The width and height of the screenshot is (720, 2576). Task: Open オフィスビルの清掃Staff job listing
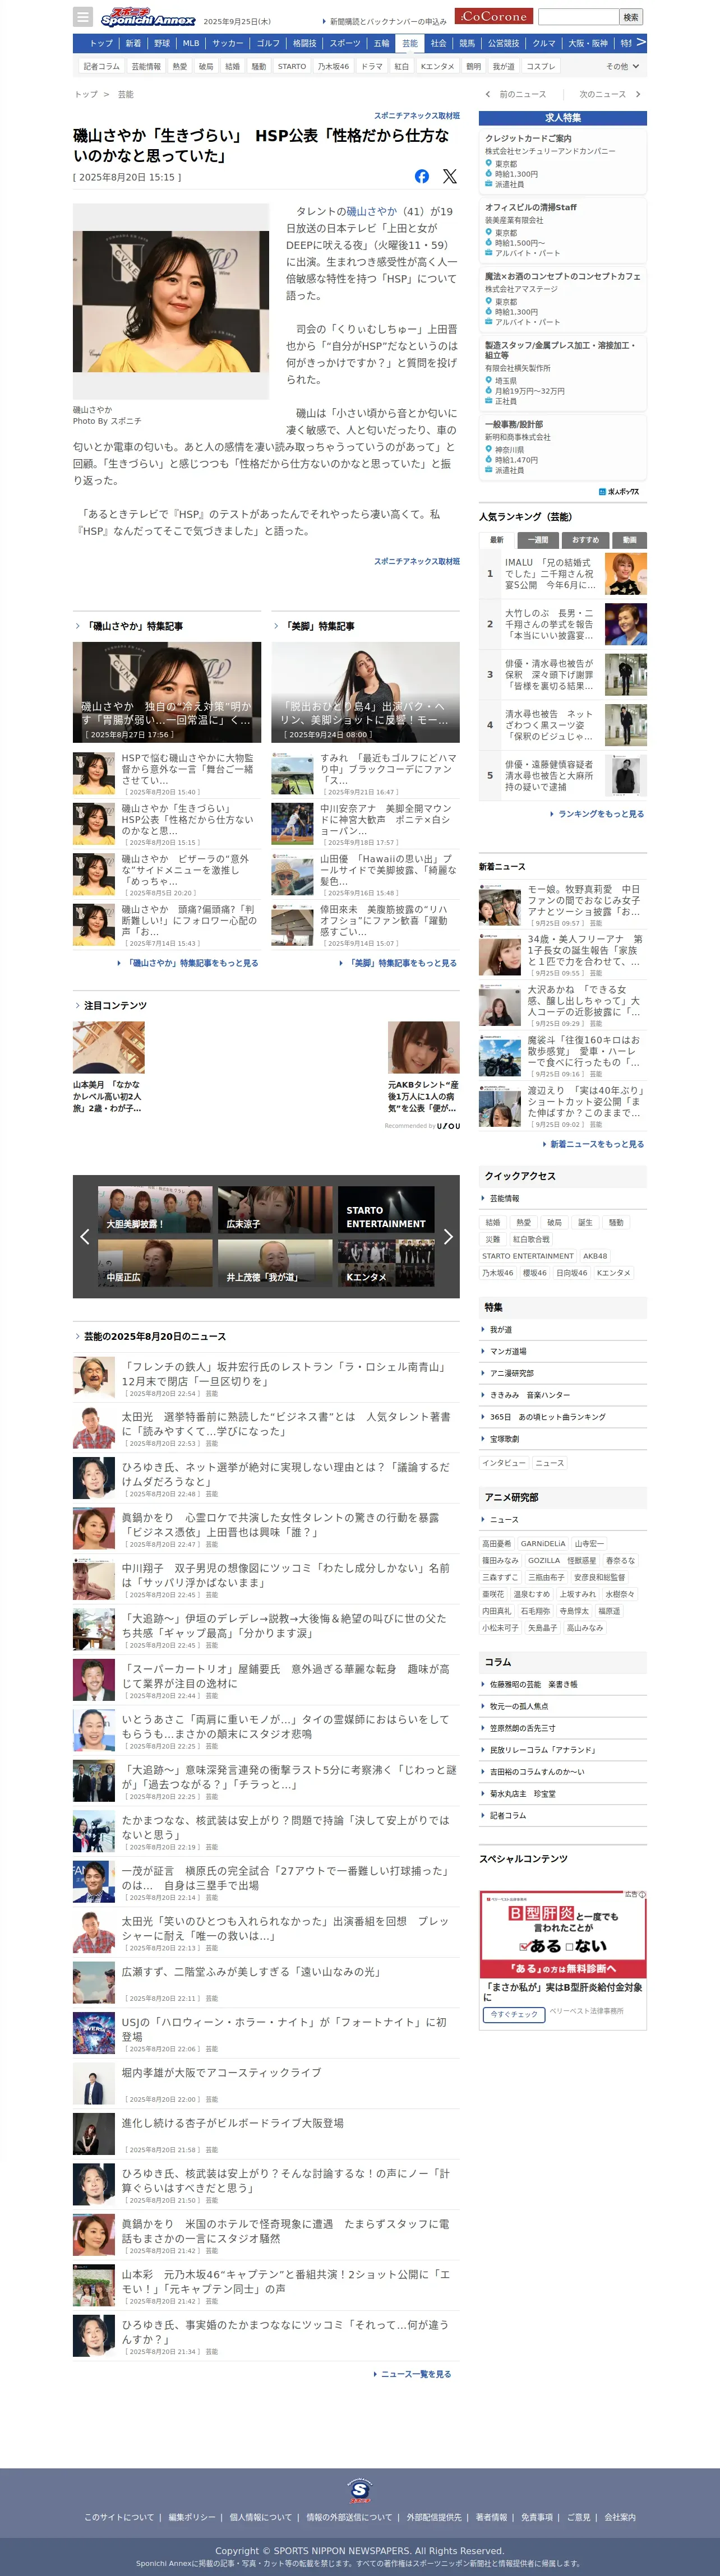coord(563,229)
